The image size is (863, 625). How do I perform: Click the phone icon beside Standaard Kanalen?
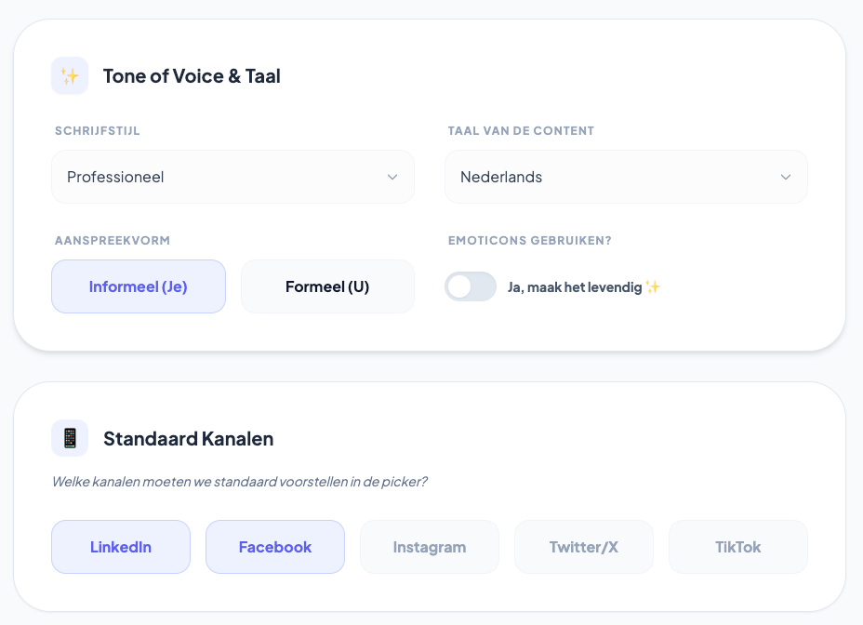[x=70, y=438]
